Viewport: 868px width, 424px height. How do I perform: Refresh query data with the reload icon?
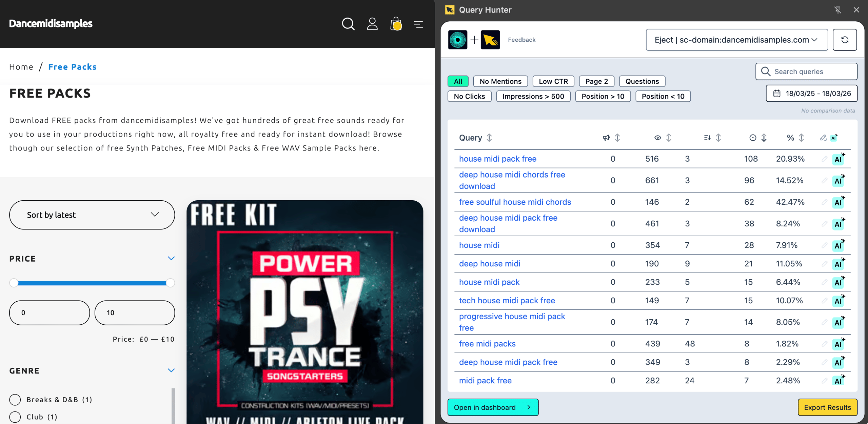tap(845, 40)
